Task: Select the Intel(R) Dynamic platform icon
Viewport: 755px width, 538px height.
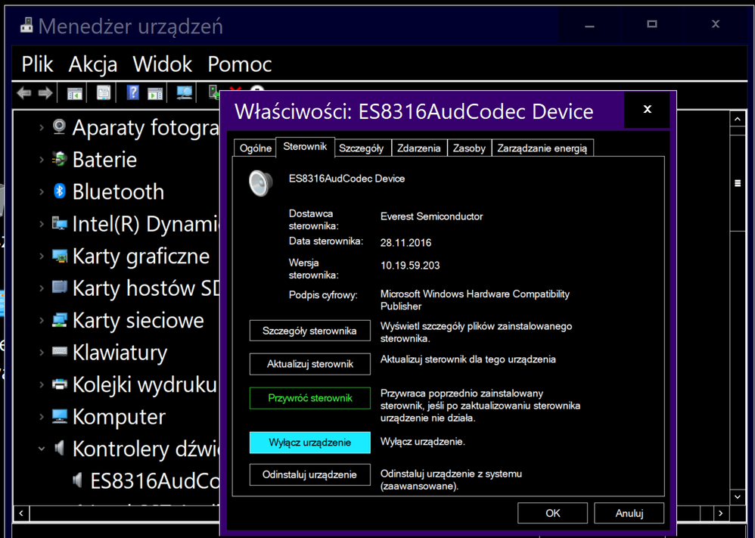Action: click(x=59, y=223)
